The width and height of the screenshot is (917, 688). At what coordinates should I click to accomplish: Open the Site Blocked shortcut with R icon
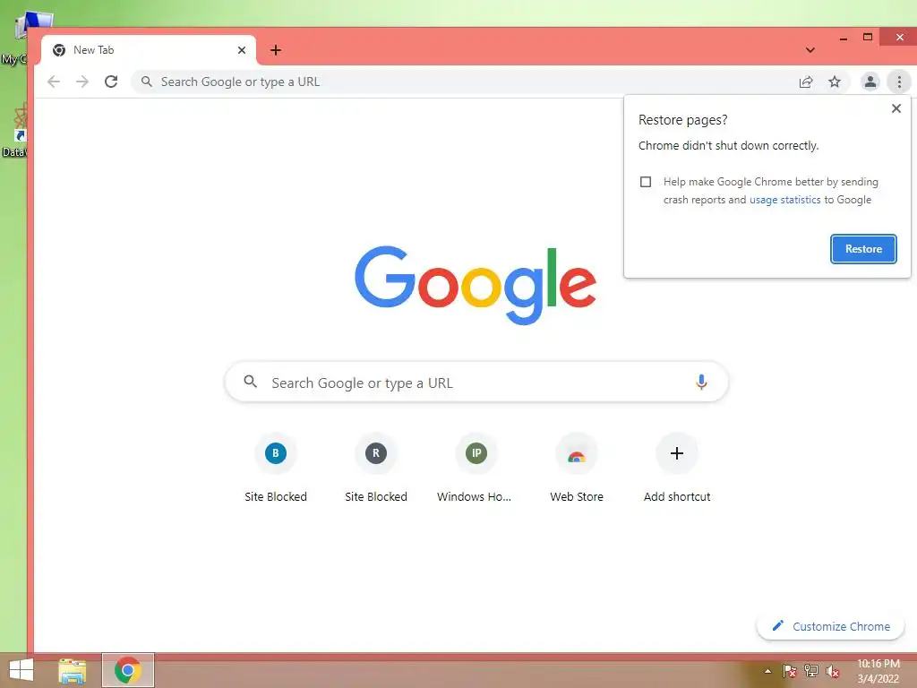[376, 468]
